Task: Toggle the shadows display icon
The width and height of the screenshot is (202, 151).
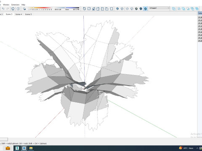Action: pos(24,9)
